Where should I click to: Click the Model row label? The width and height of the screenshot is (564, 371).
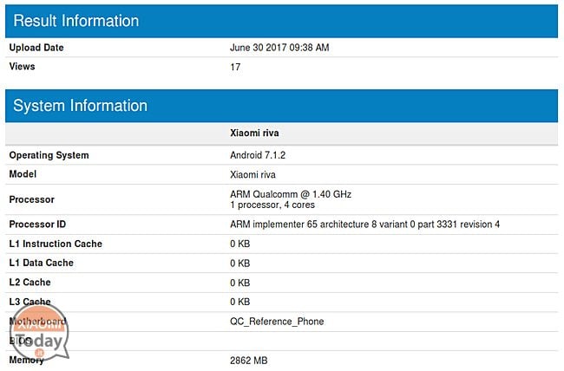click(x=23, y=174)
